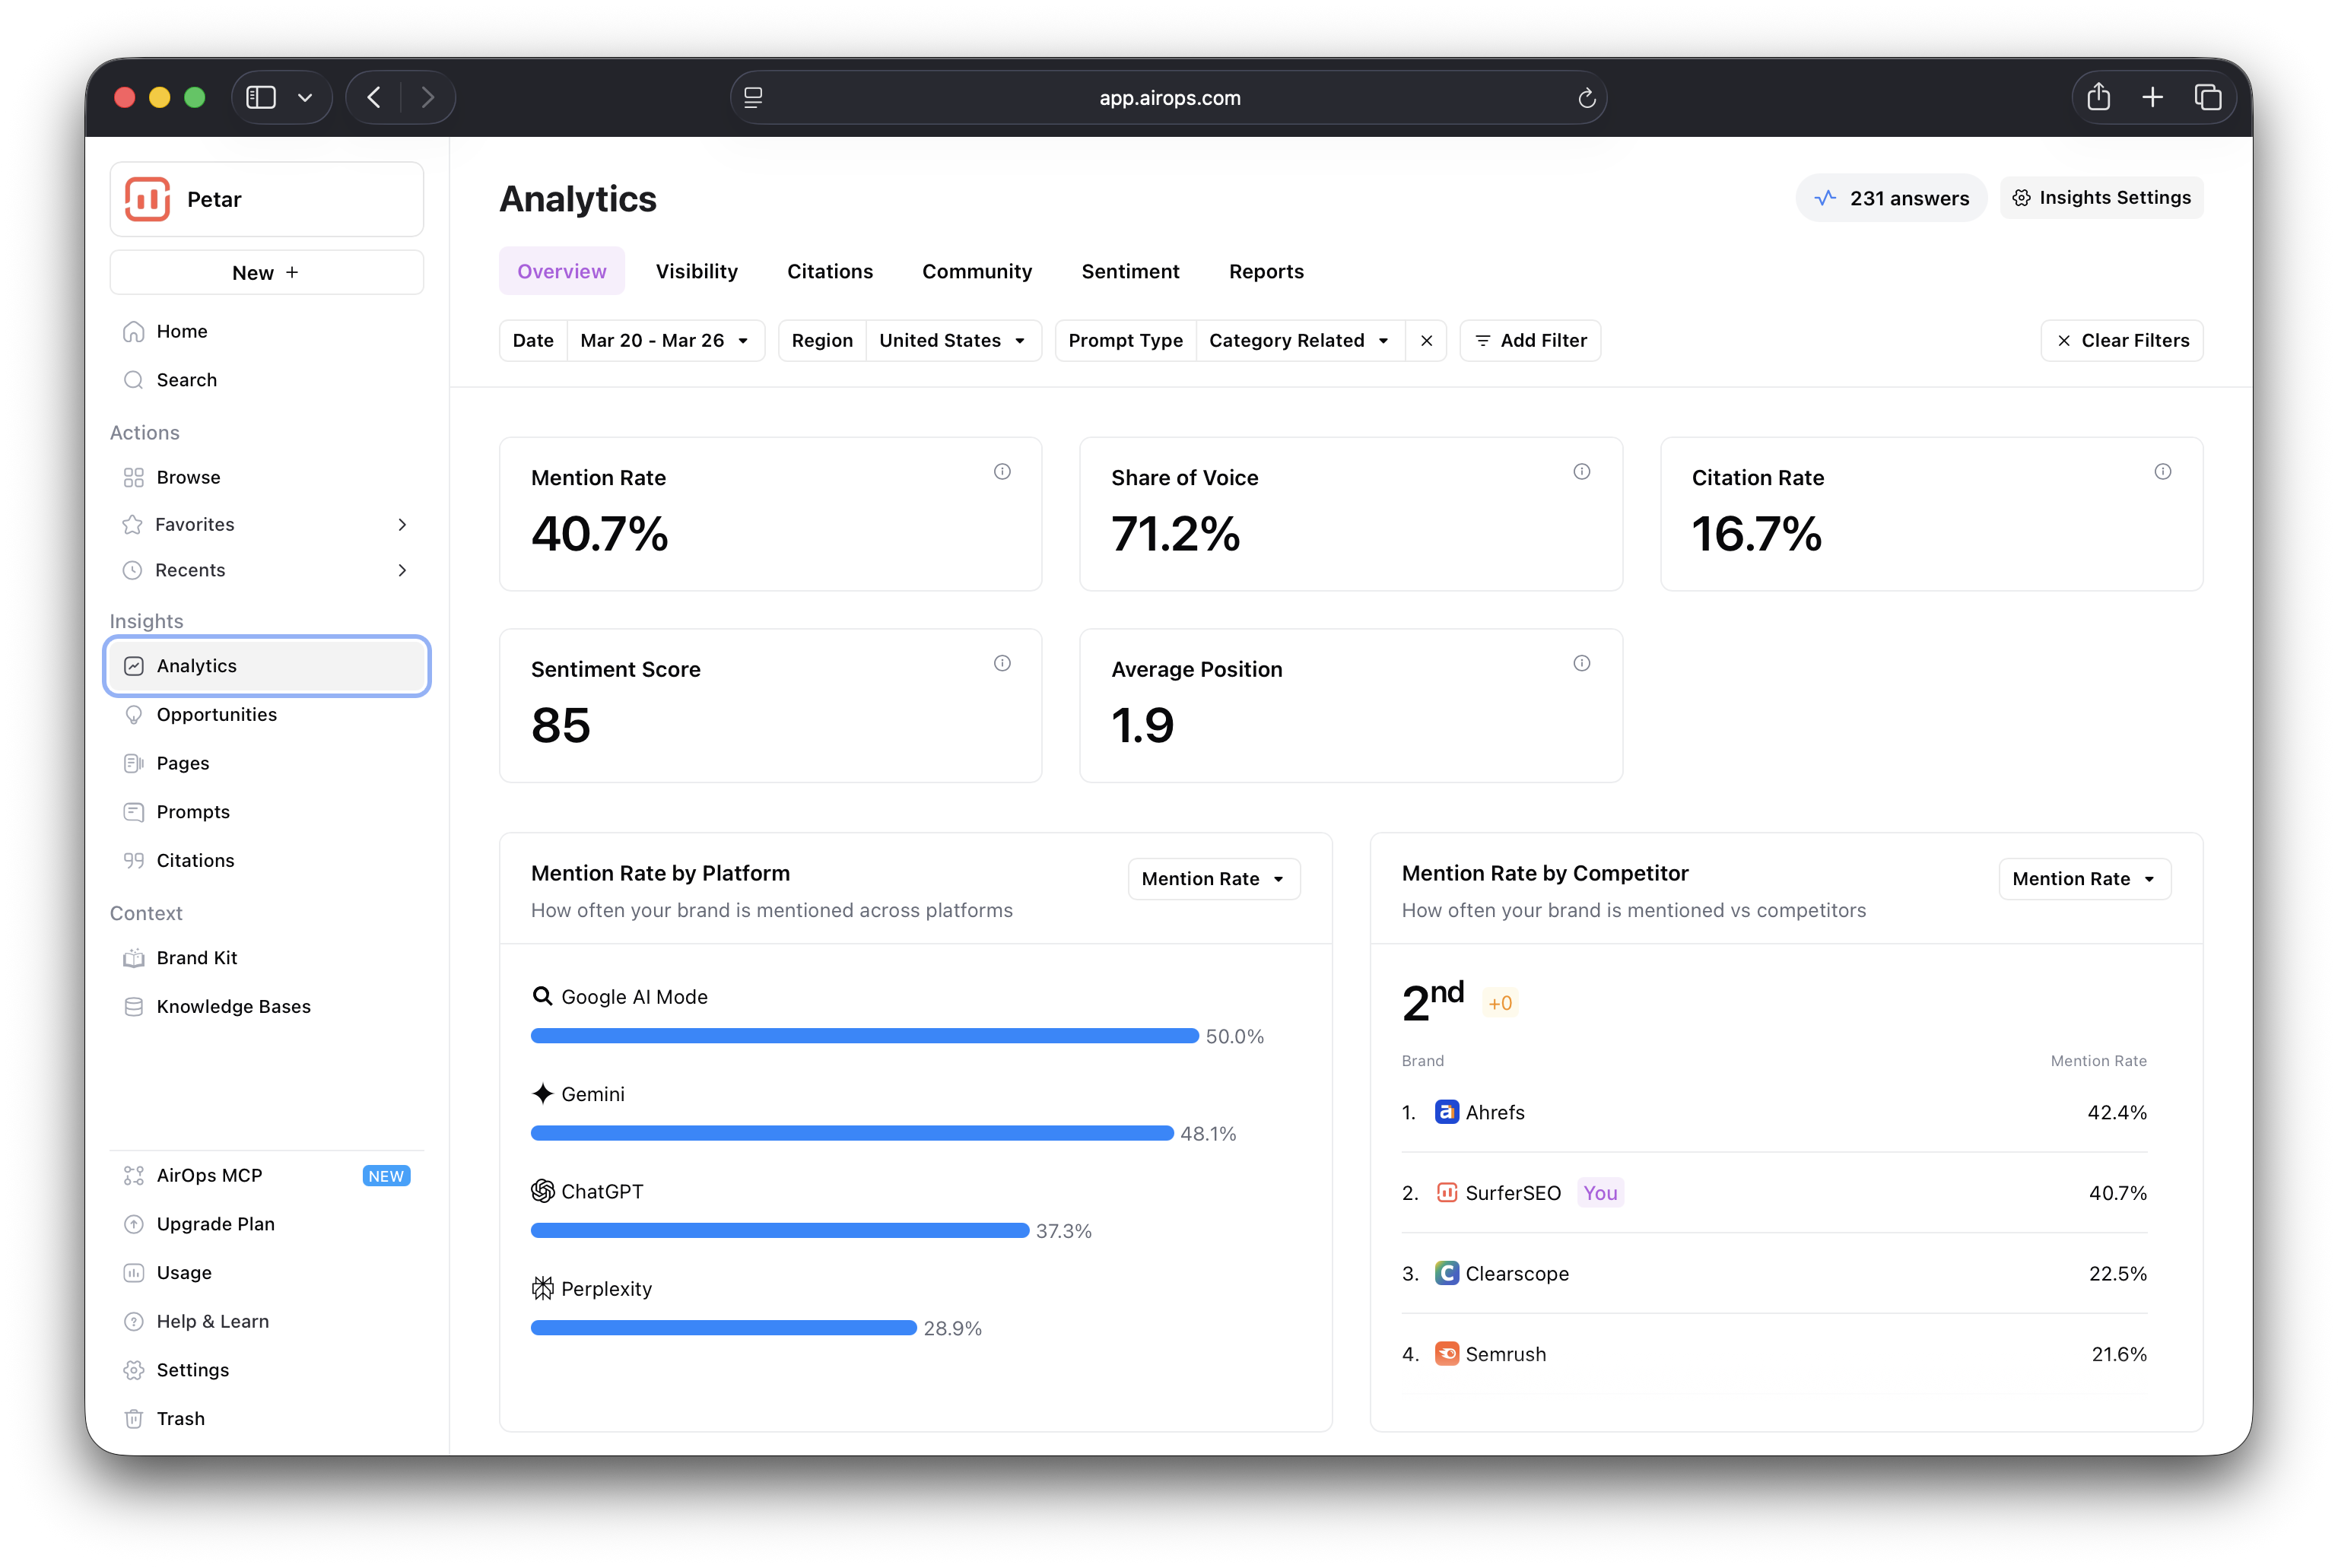Open AirOps MCP sidebar item

[x=209, y=1175]
